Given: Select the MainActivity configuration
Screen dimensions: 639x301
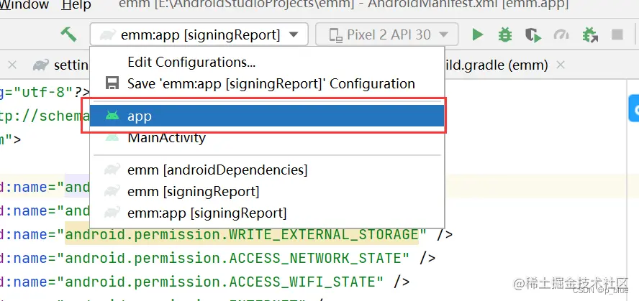Looking at the screenshot, I should coord(267,137).
